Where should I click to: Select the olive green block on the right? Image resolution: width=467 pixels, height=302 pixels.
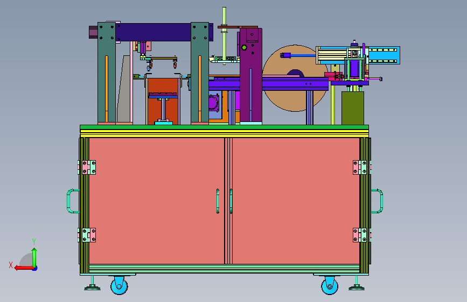tap(353, 108)
